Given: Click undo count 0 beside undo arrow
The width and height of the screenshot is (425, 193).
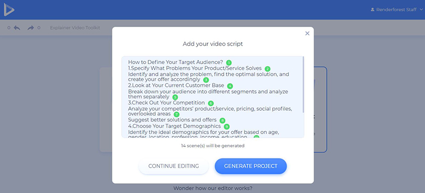Looking at the screenshot, I should [9, 28].
